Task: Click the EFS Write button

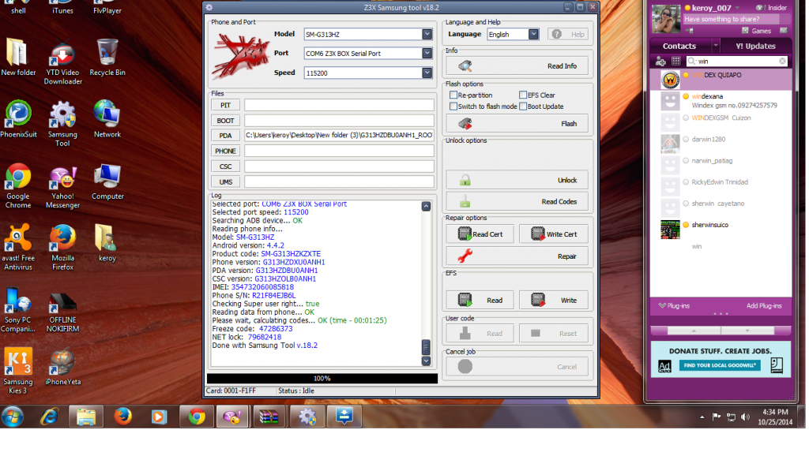Action: (553, 301)
